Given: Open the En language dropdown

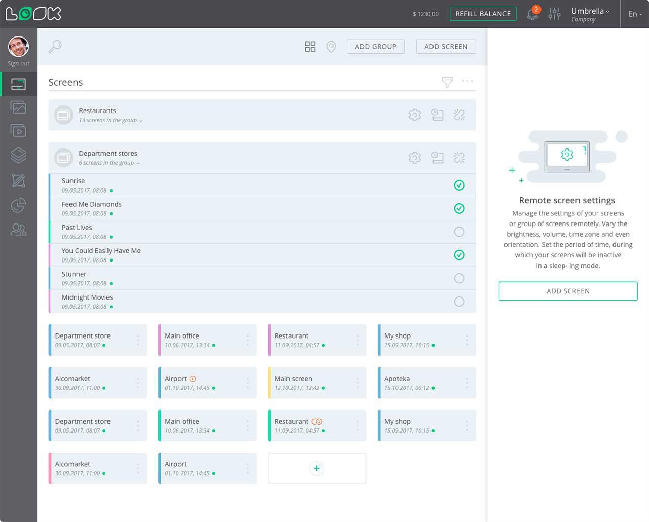Looking at the screenshot, I should pos(635,14).
